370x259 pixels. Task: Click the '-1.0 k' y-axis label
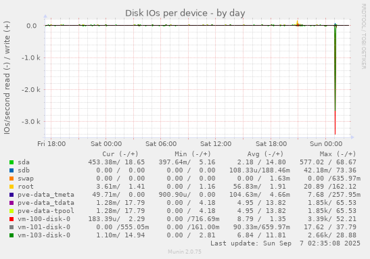(31, 57)
